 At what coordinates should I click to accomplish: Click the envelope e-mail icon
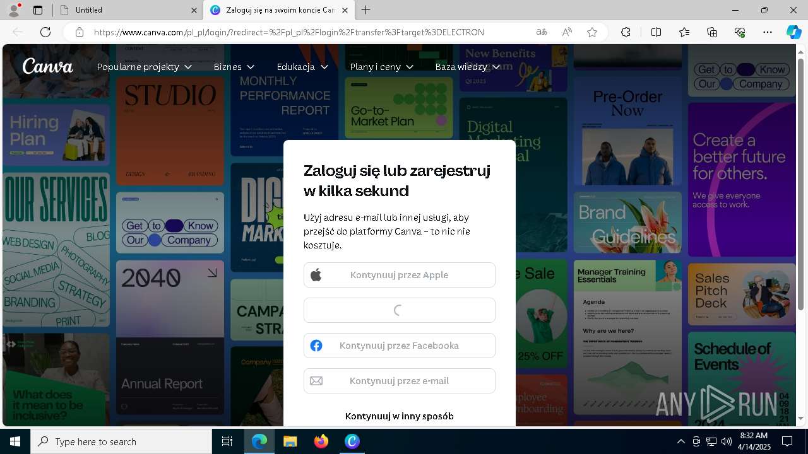(316, 381)
